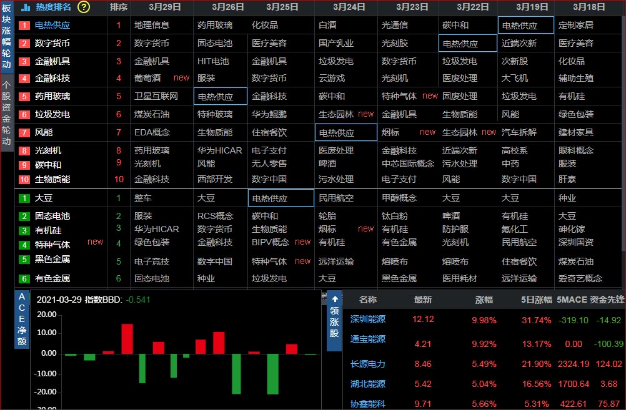Image resolution: width=626 pixels, height=410 pixels.
Task: Click the 热度排名 header link
Action: (x=53, y=7)
